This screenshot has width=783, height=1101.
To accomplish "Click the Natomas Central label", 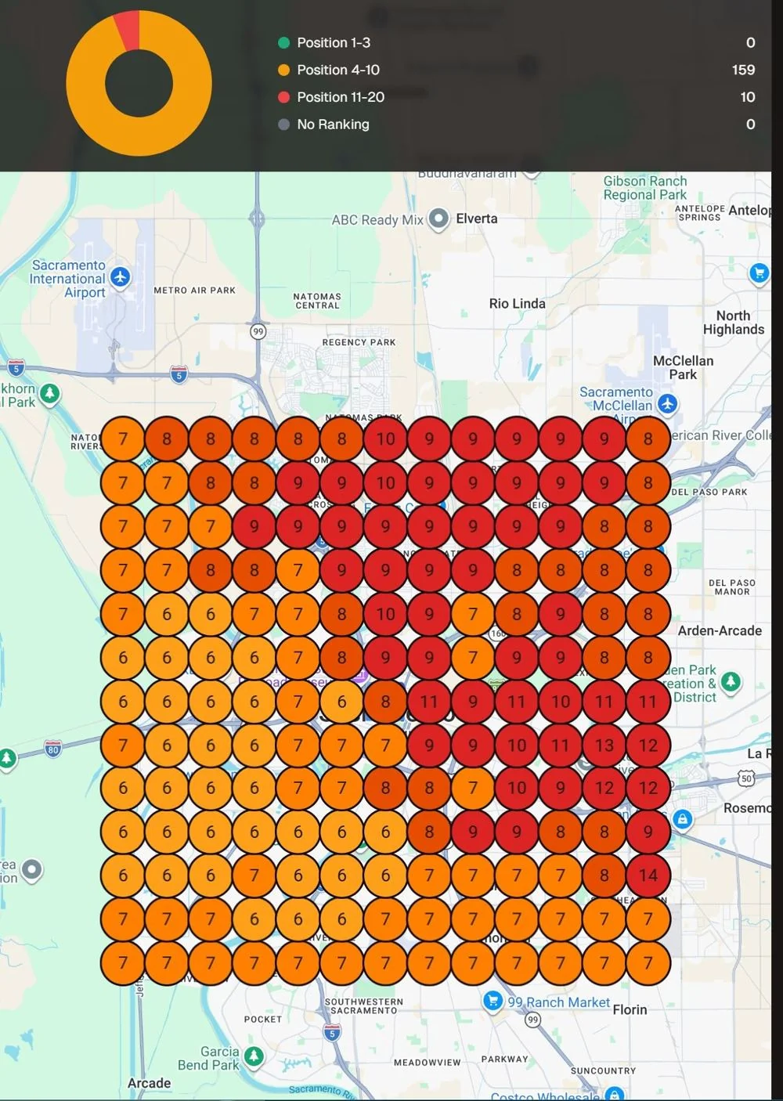I will tap(317, 301).
